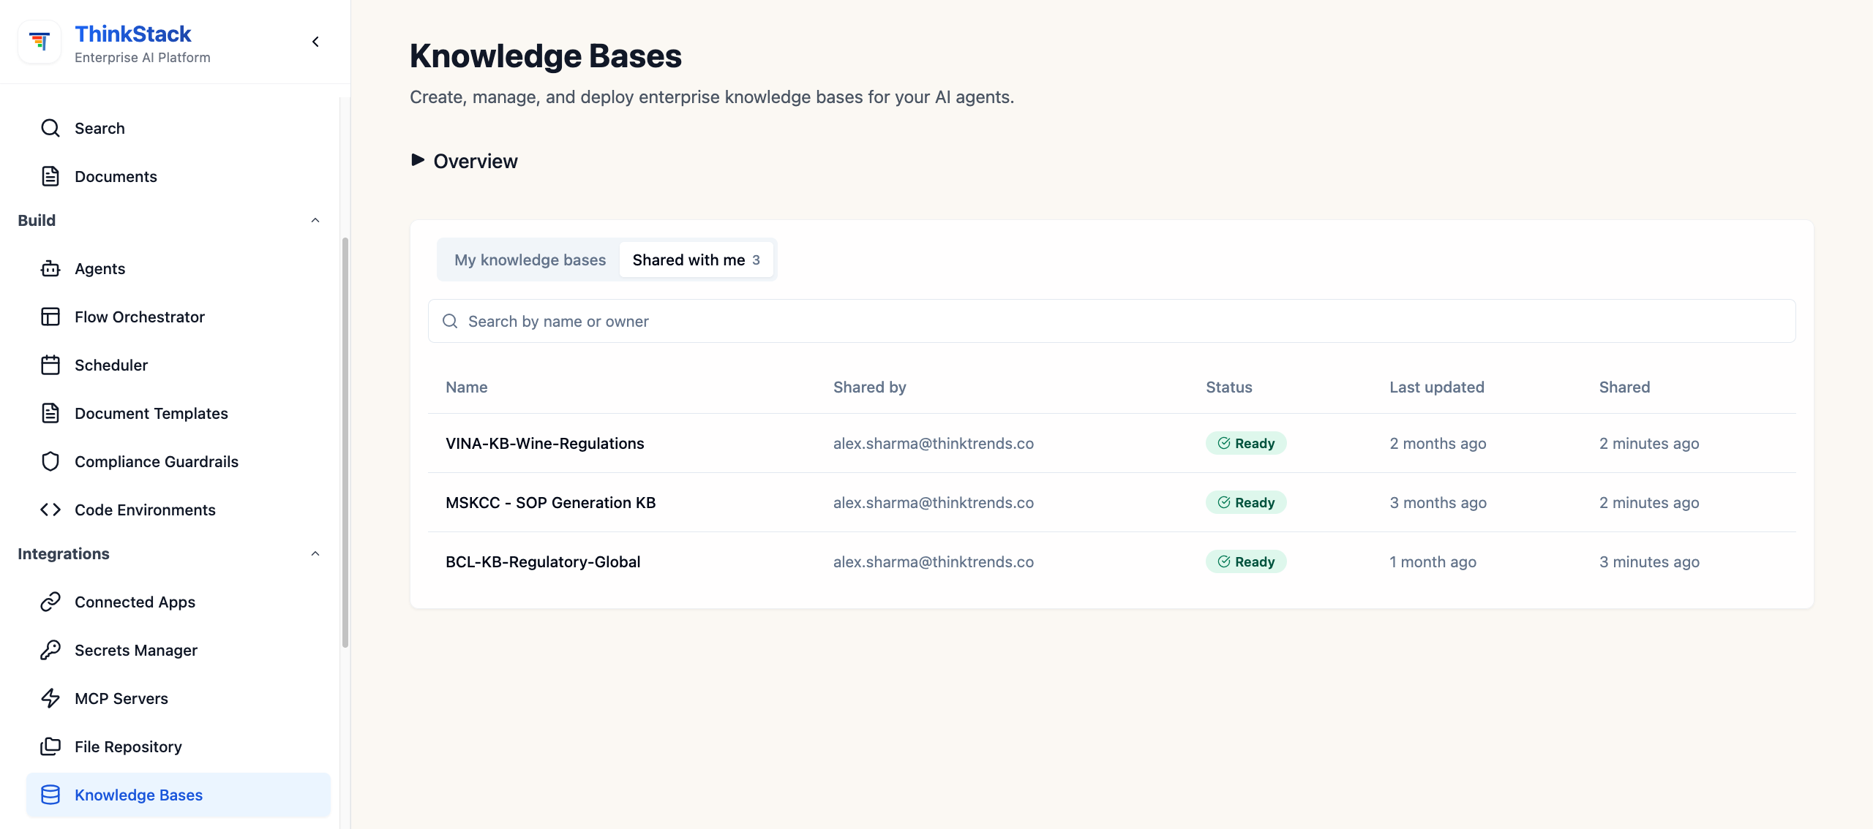The width and height of the screenshot is (1873, 829).
Task: Click the Shared column header
Action: [1624, 387]
